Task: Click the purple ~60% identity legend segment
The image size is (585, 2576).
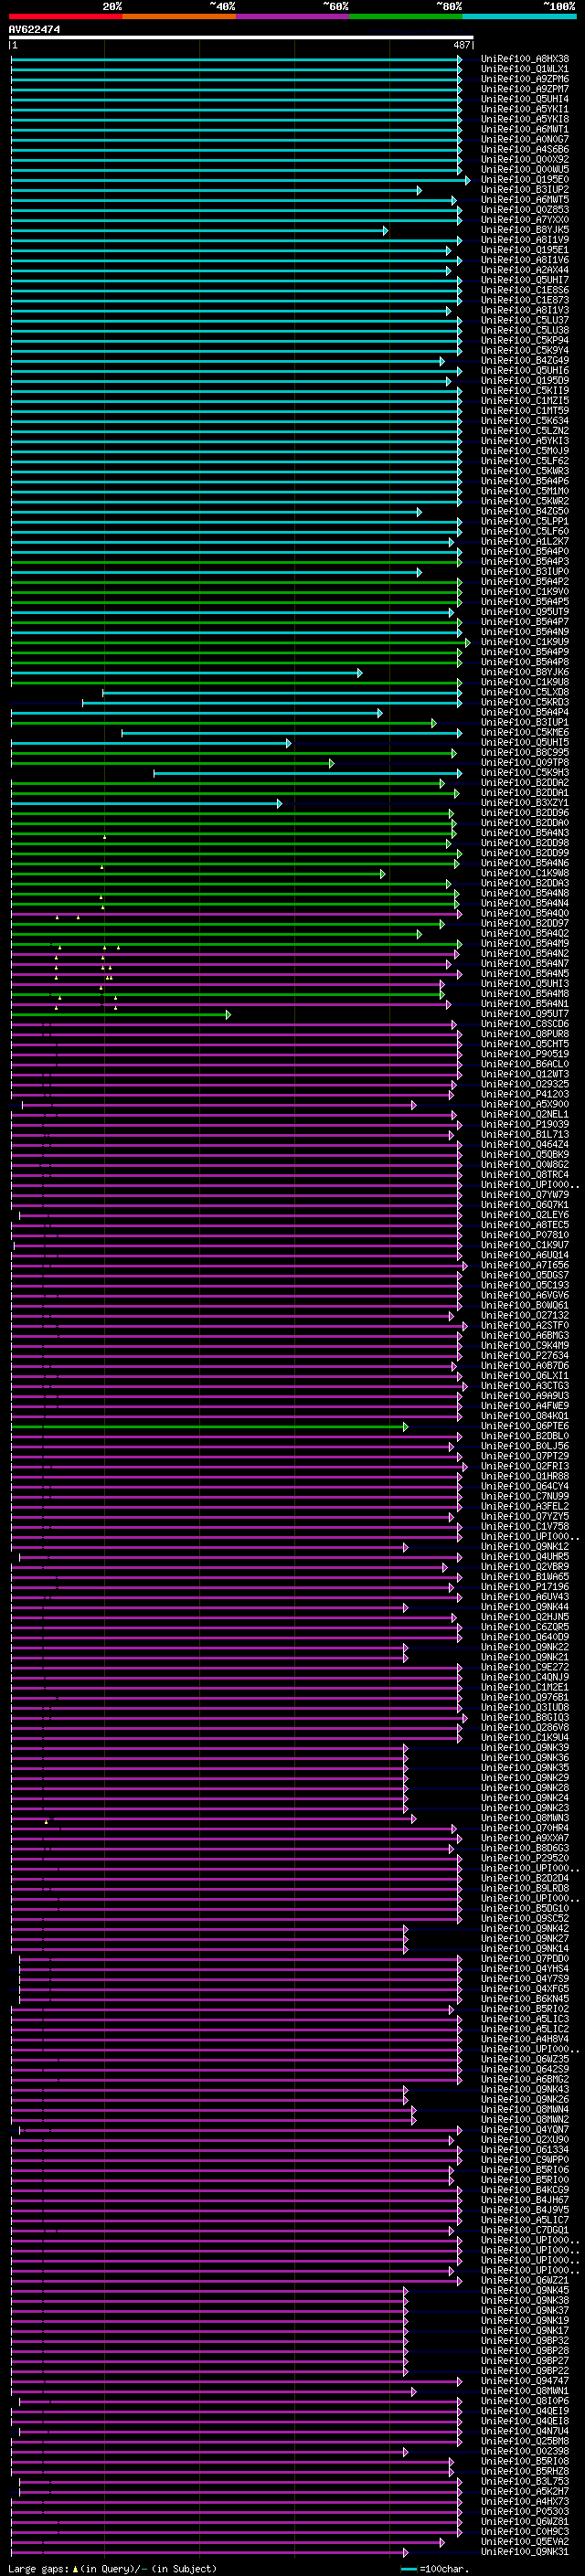Action: coord(293,17)
